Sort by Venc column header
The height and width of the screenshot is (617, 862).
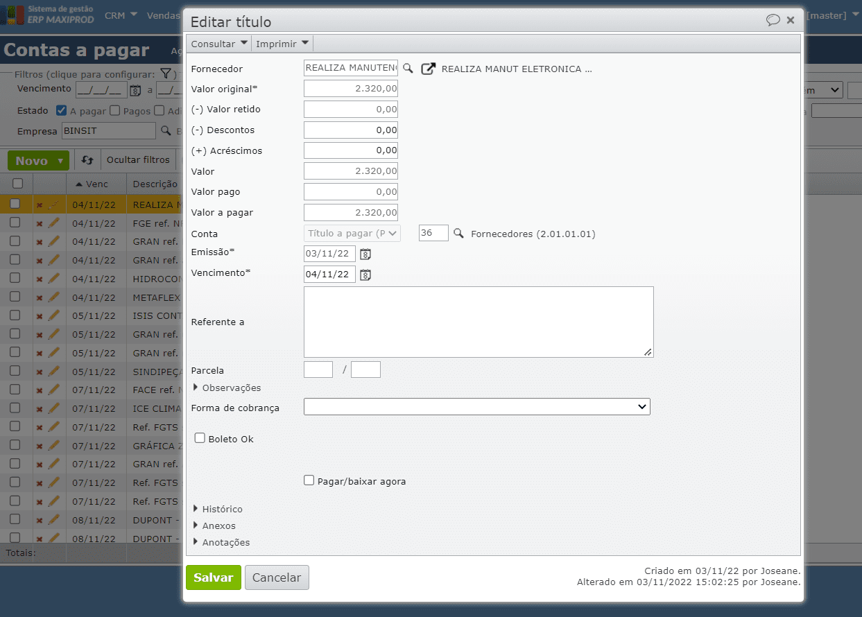pos(97,184)
